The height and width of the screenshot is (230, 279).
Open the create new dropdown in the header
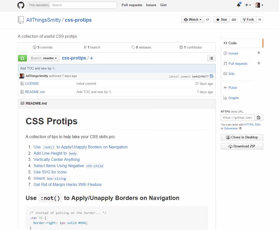(247, 5)
